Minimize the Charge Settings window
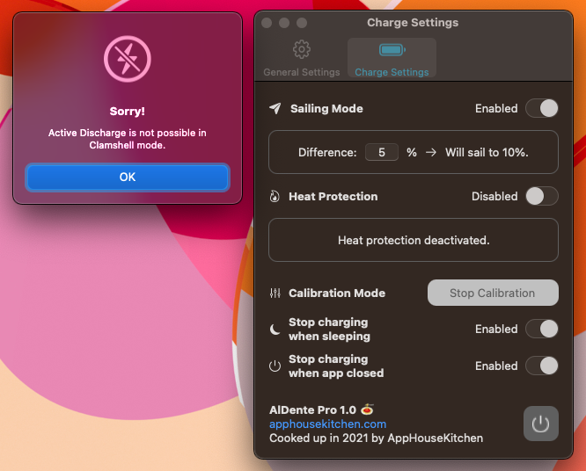The image size is (586, 471). pyautogui.click(x=284, y=23)
